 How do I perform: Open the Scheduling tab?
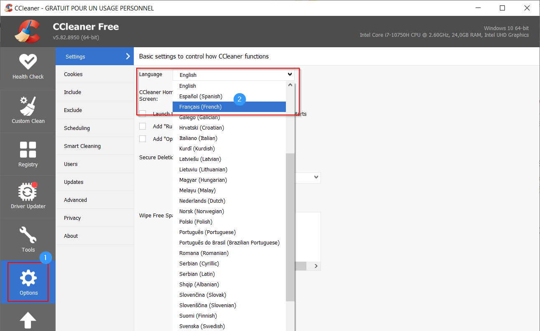[94, 128]
